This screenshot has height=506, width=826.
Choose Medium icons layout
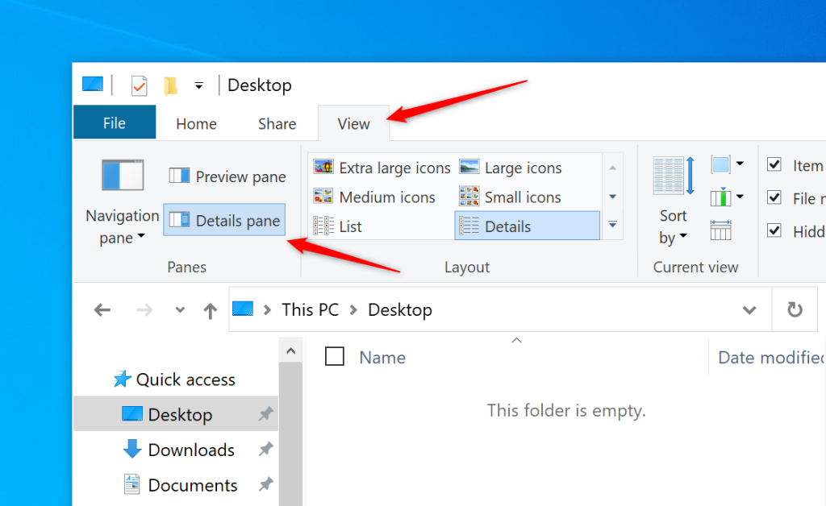[x=374, y=197]
